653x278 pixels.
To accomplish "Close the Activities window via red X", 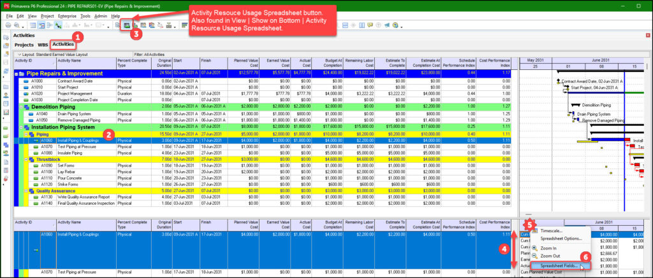I will (648, 36).
